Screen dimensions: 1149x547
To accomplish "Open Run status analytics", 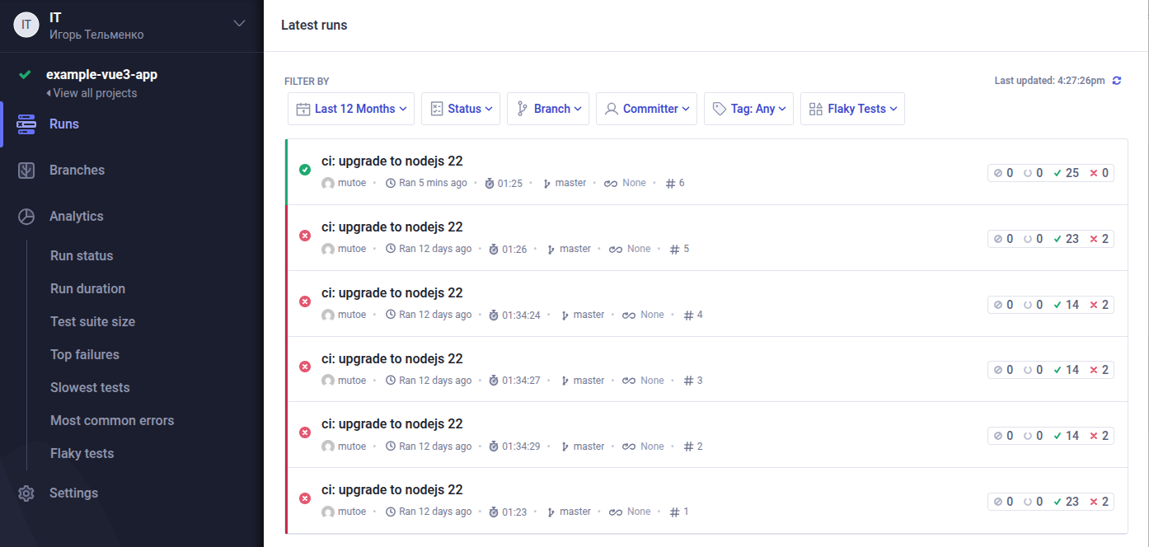I will pyautogui.click(x=82, y=256).
